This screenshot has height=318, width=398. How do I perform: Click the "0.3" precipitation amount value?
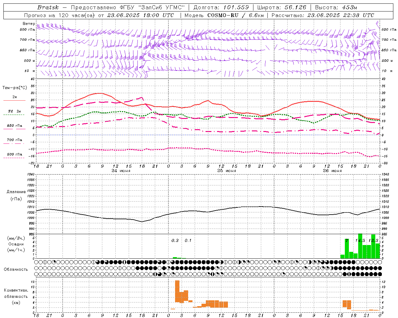(x=175, y=240)
